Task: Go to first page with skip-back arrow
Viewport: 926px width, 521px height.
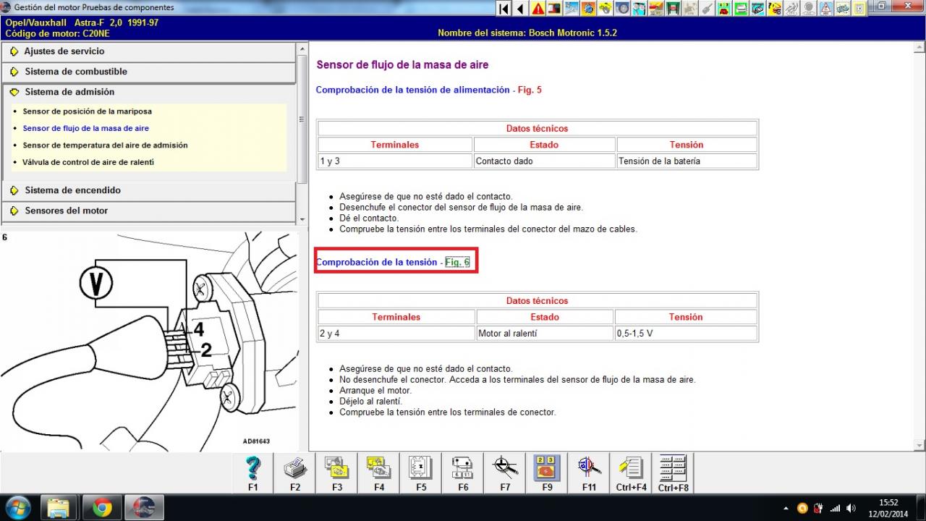Action: click(504, 9)
